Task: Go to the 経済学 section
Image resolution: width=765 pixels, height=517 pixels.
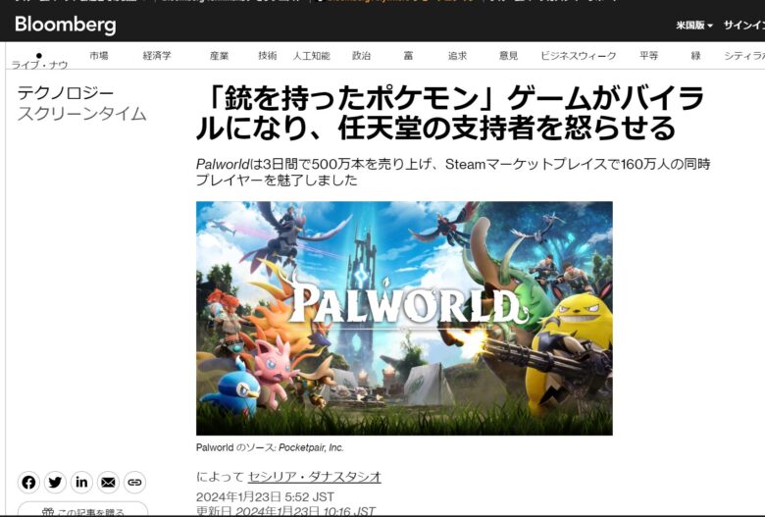Action: pos(157,56)
